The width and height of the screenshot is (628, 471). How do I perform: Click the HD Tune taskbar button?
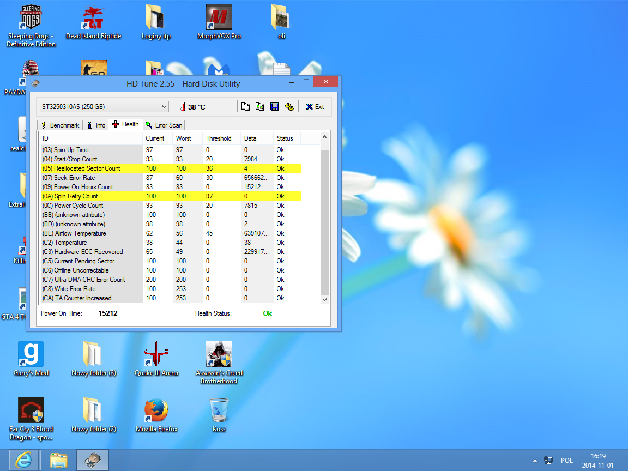93,460
